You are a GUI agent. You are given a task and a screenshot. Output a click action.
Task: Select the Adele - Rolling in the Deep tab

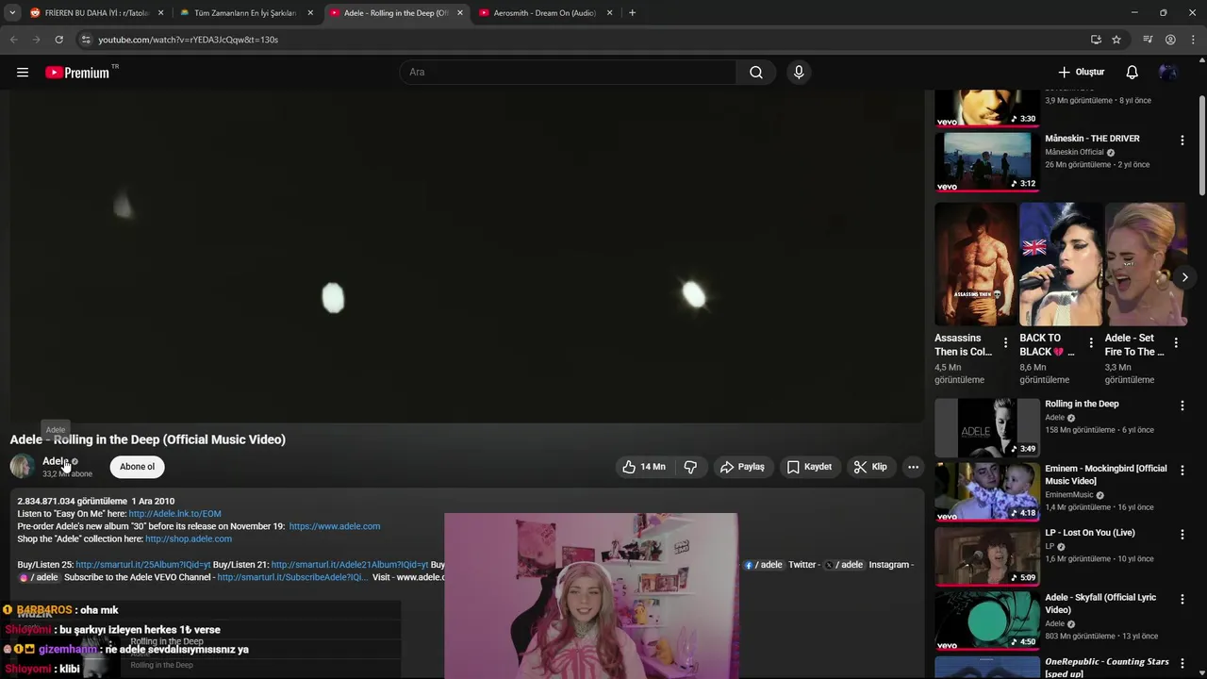point(395,13)
